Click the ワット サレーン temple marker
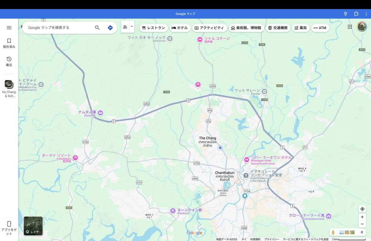This screenshot has width=371, height=241. (264, 91)
